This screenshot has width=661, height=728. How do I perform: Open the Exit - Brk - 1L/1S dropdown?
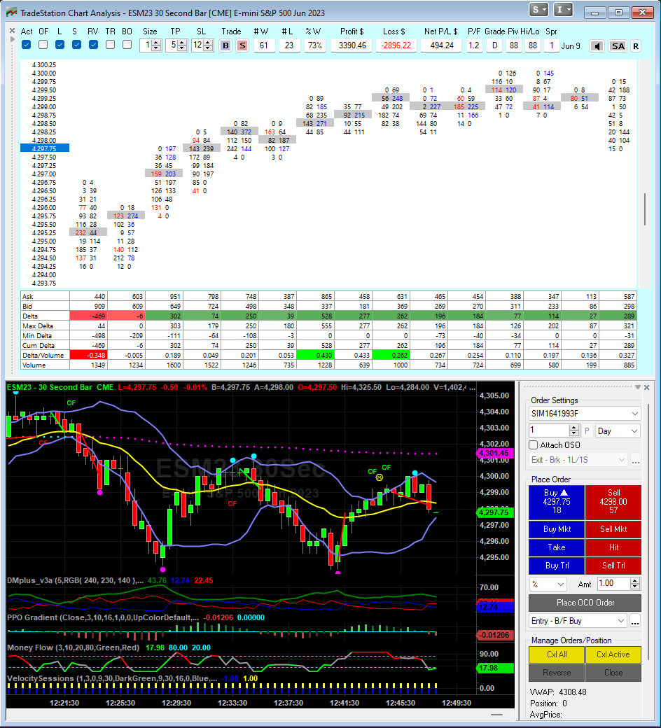coord(578,460)
